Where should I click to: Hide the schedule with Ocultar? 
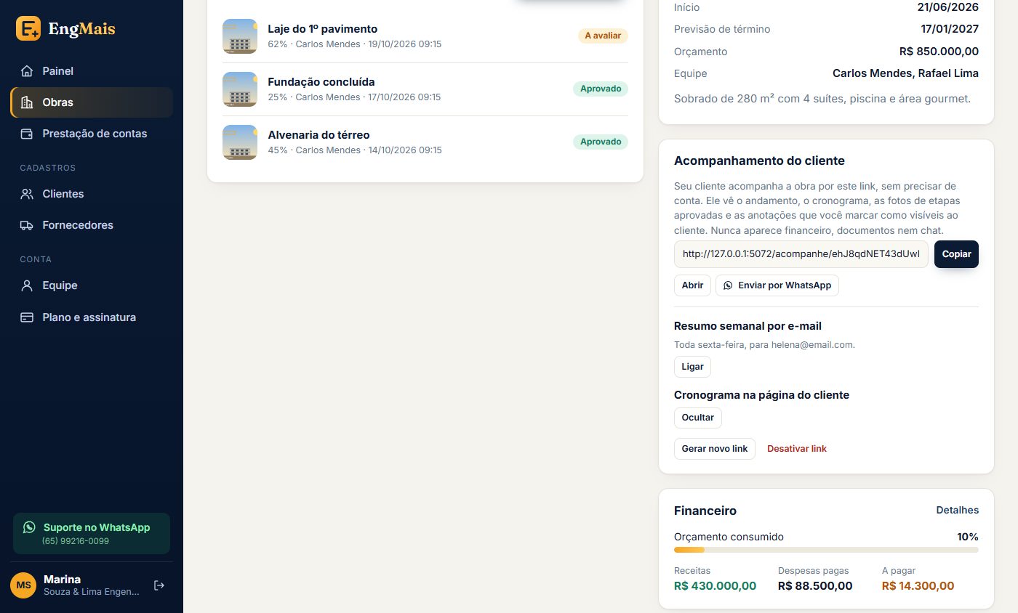pos(698,418)
